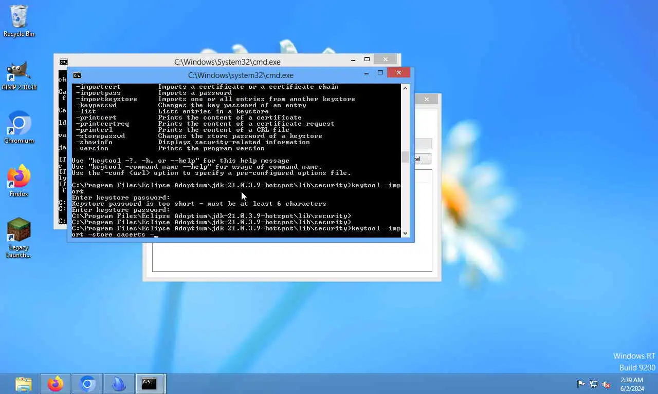
Task: Click the "-list" option text
Action: [86, 111]
